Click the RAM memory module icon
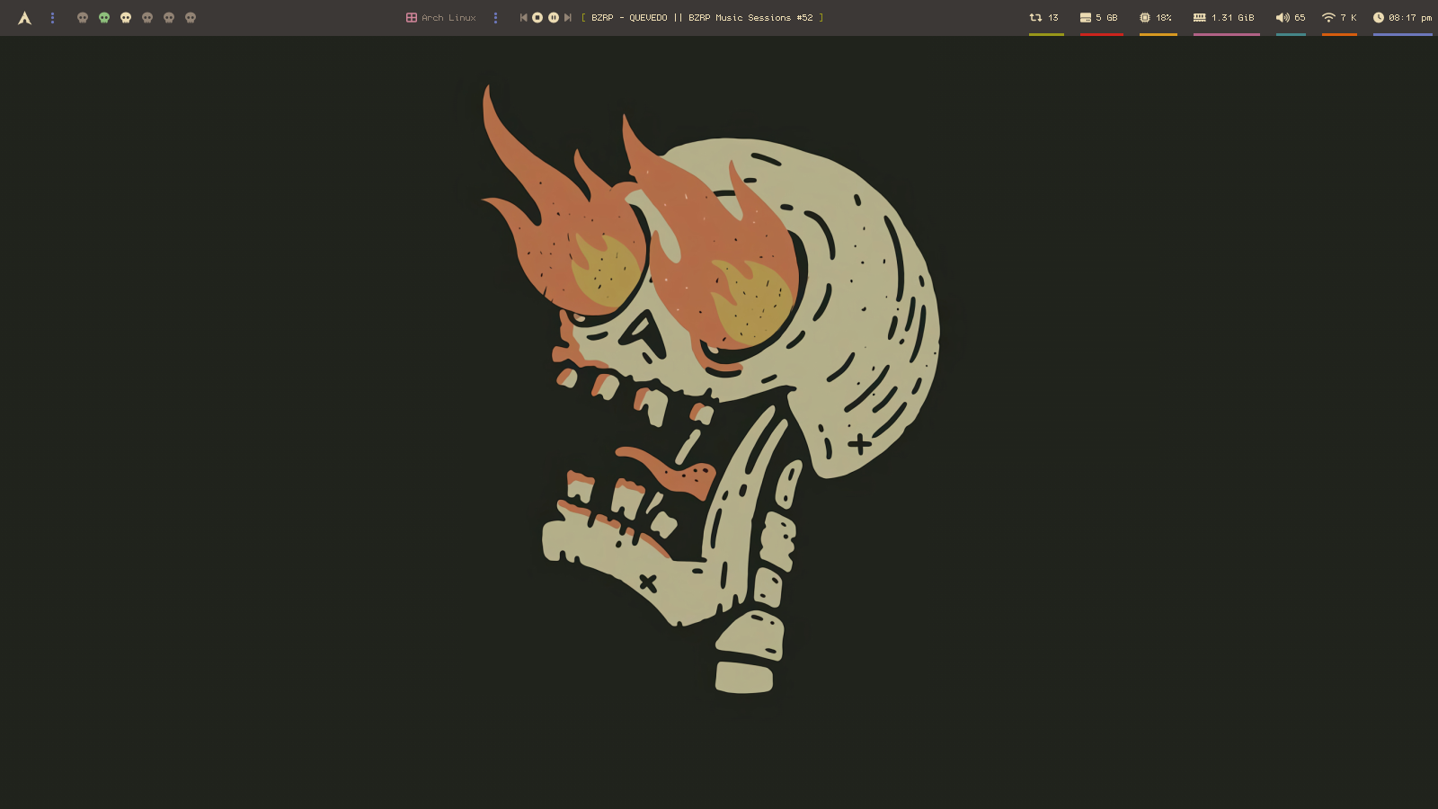The width and height of the screenshot is (1438, 809). (x=1200, y=18)
